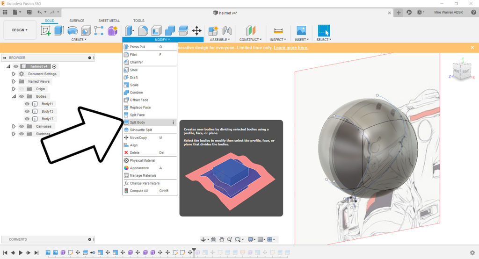Click the ViewCube RIGHT face
Image resolution: width=479 pixels, height=259 pixels.
click(x=465, y=72)
